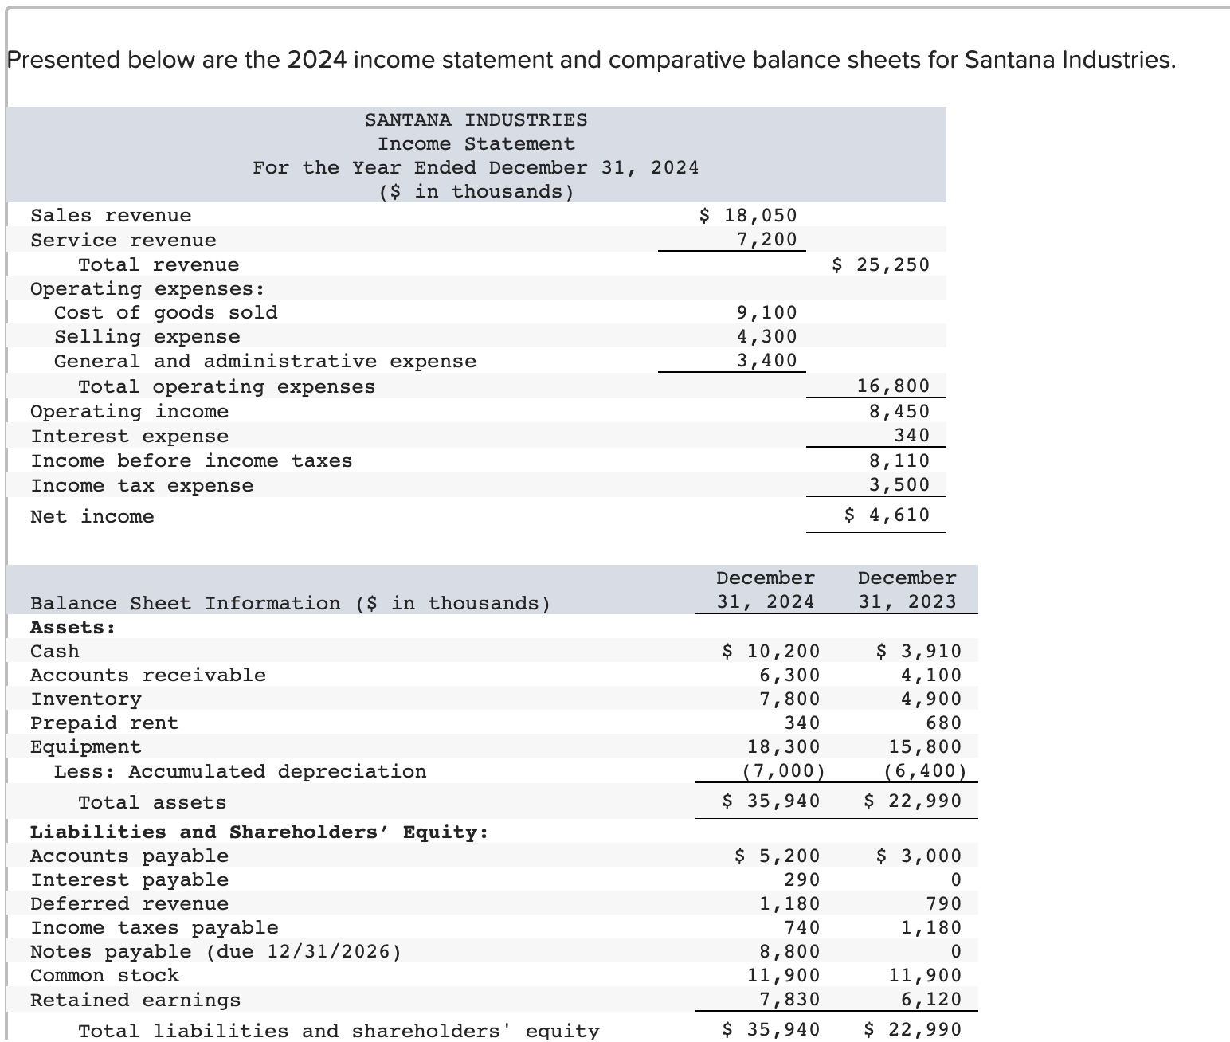Select the 2023 cash balance $ 3,910
The width and height of the screenshot is (1230, 1042).
[919, 652]
